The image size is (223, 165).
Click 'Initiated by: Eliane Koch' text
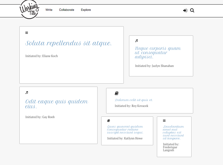42,56
